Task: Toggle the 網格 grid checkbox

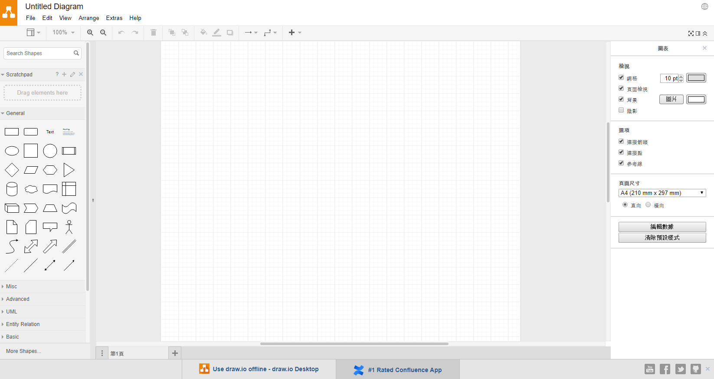Action: click(x=621, y=78)
